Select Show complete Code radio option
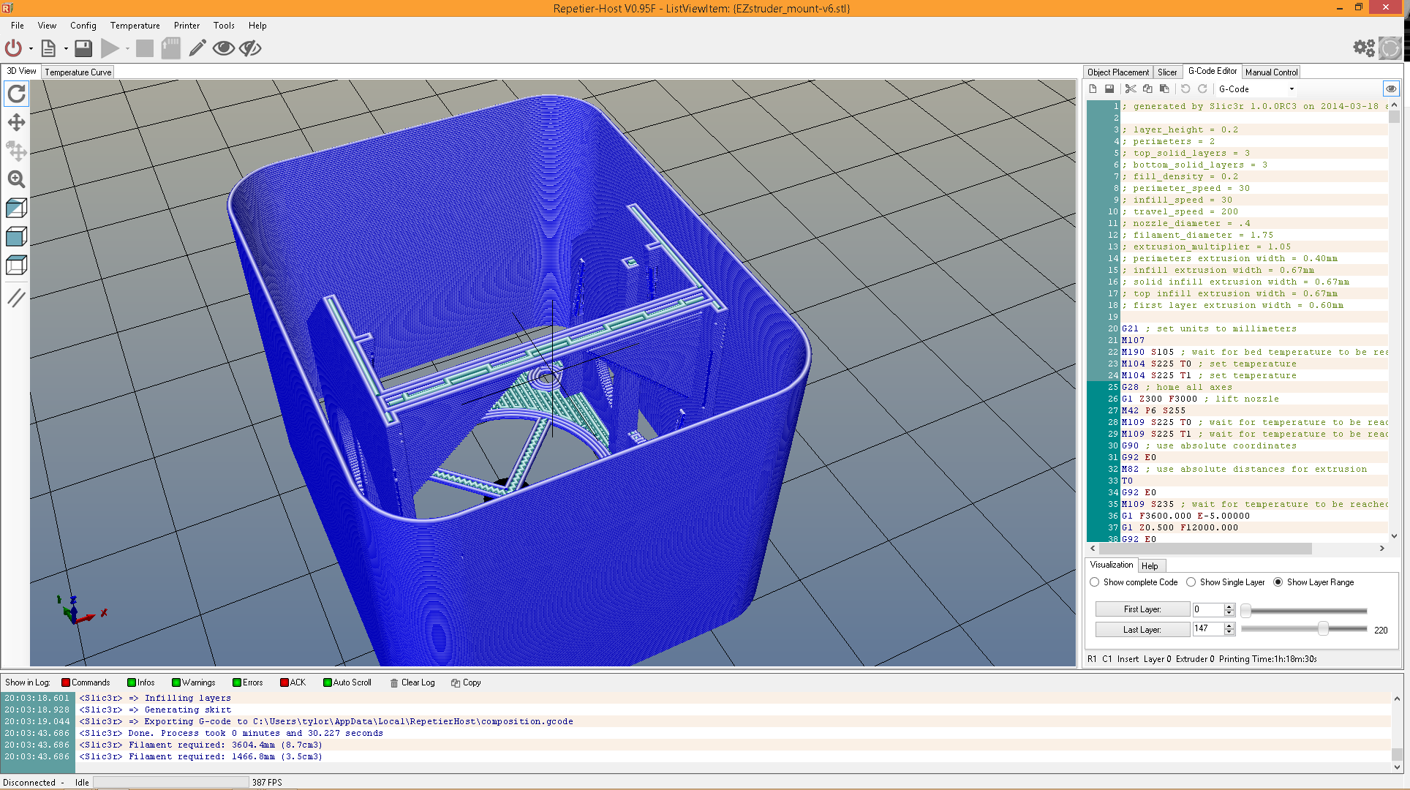Viewport: 1410px width, 790px height. click(x=1095, y=582)
